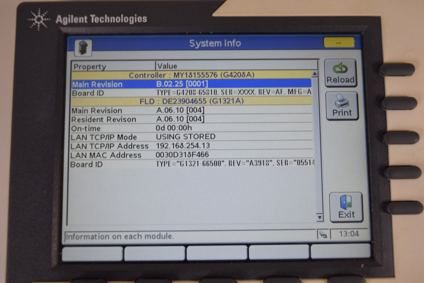Click the Reload button
Viewport: 424px width, 283px height.
[x=341, y=73]
